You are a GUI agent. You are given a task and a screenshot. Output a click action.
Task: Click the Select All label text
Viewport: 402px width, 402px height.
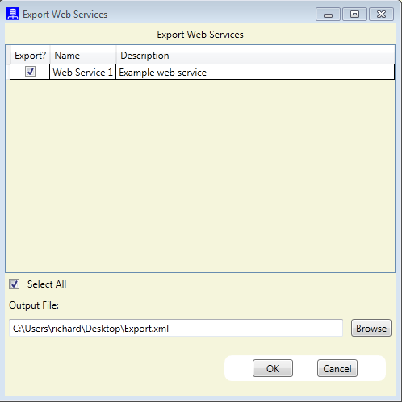tap(47, 284)
